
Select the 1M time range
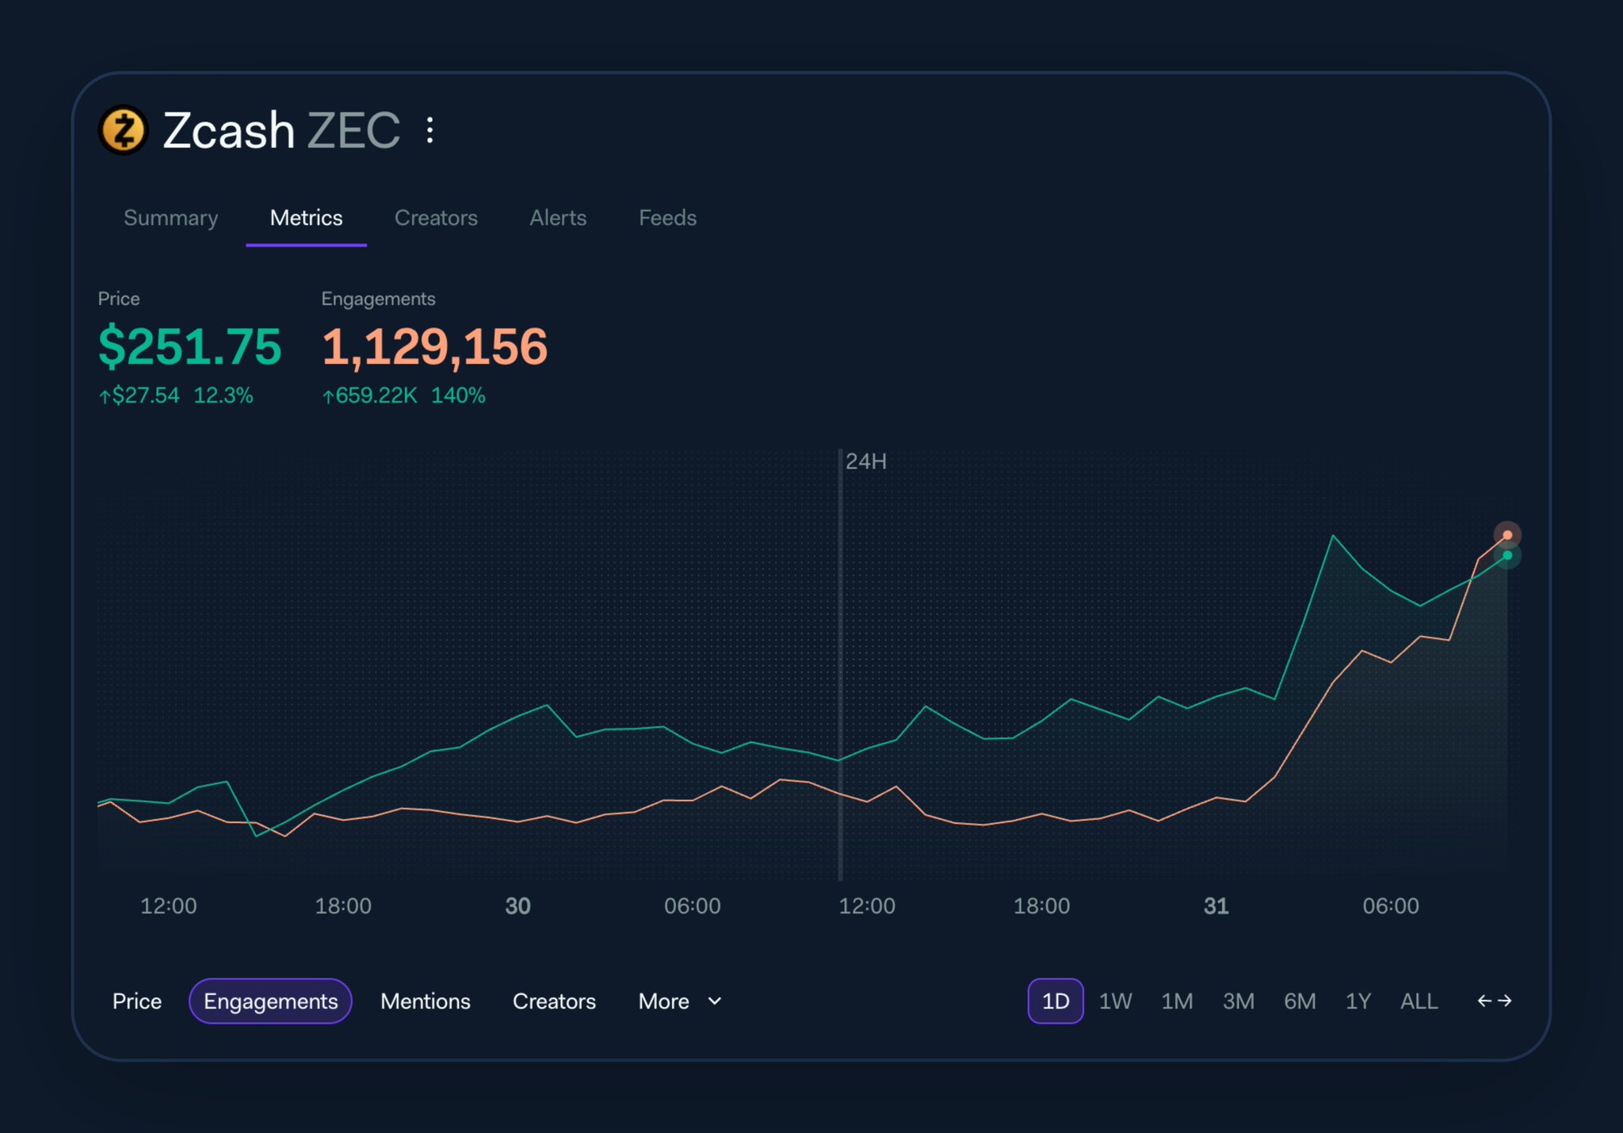[x=1177, y=1001]
